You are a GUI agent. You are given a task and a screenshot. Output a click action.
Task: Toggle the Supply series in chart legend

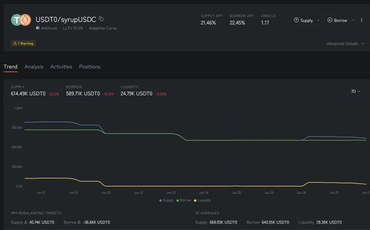[166, 200]
